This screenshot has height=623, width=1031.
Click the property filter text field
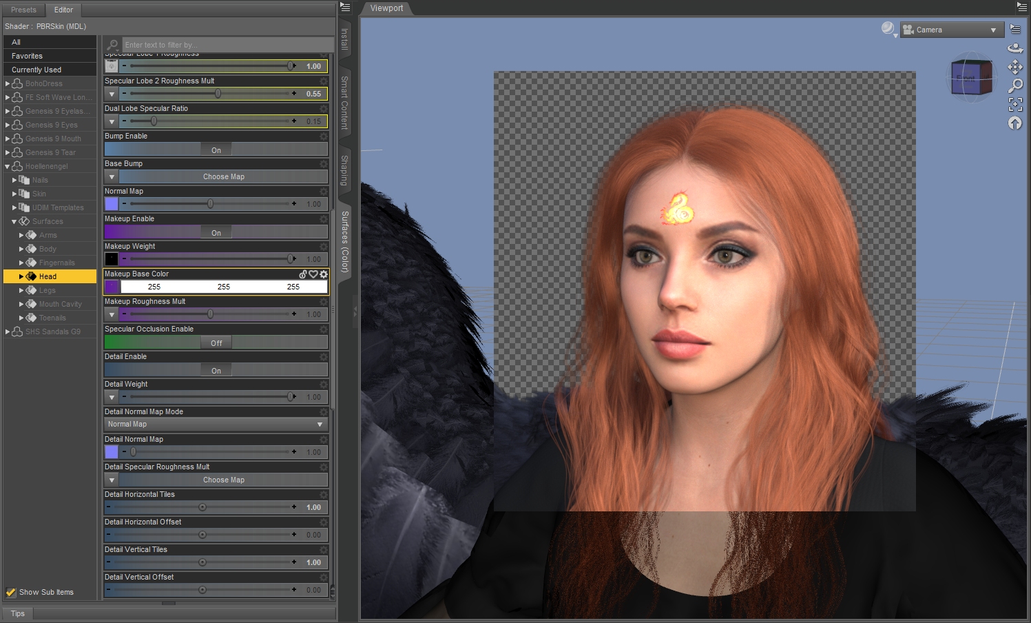pyautogui.click(x=228, y=45)
